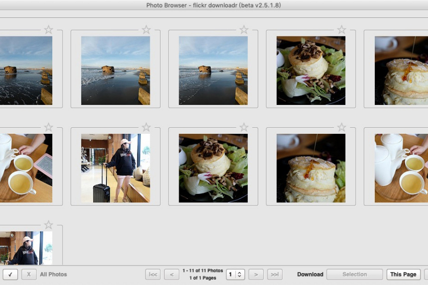Click the "1 - 11 of 11 Photos" text

(203, 271)
